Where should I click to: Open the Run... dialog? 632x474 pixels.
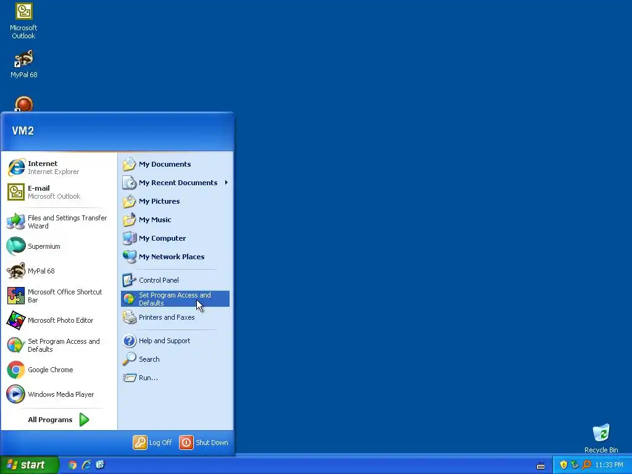pos(175,378)
